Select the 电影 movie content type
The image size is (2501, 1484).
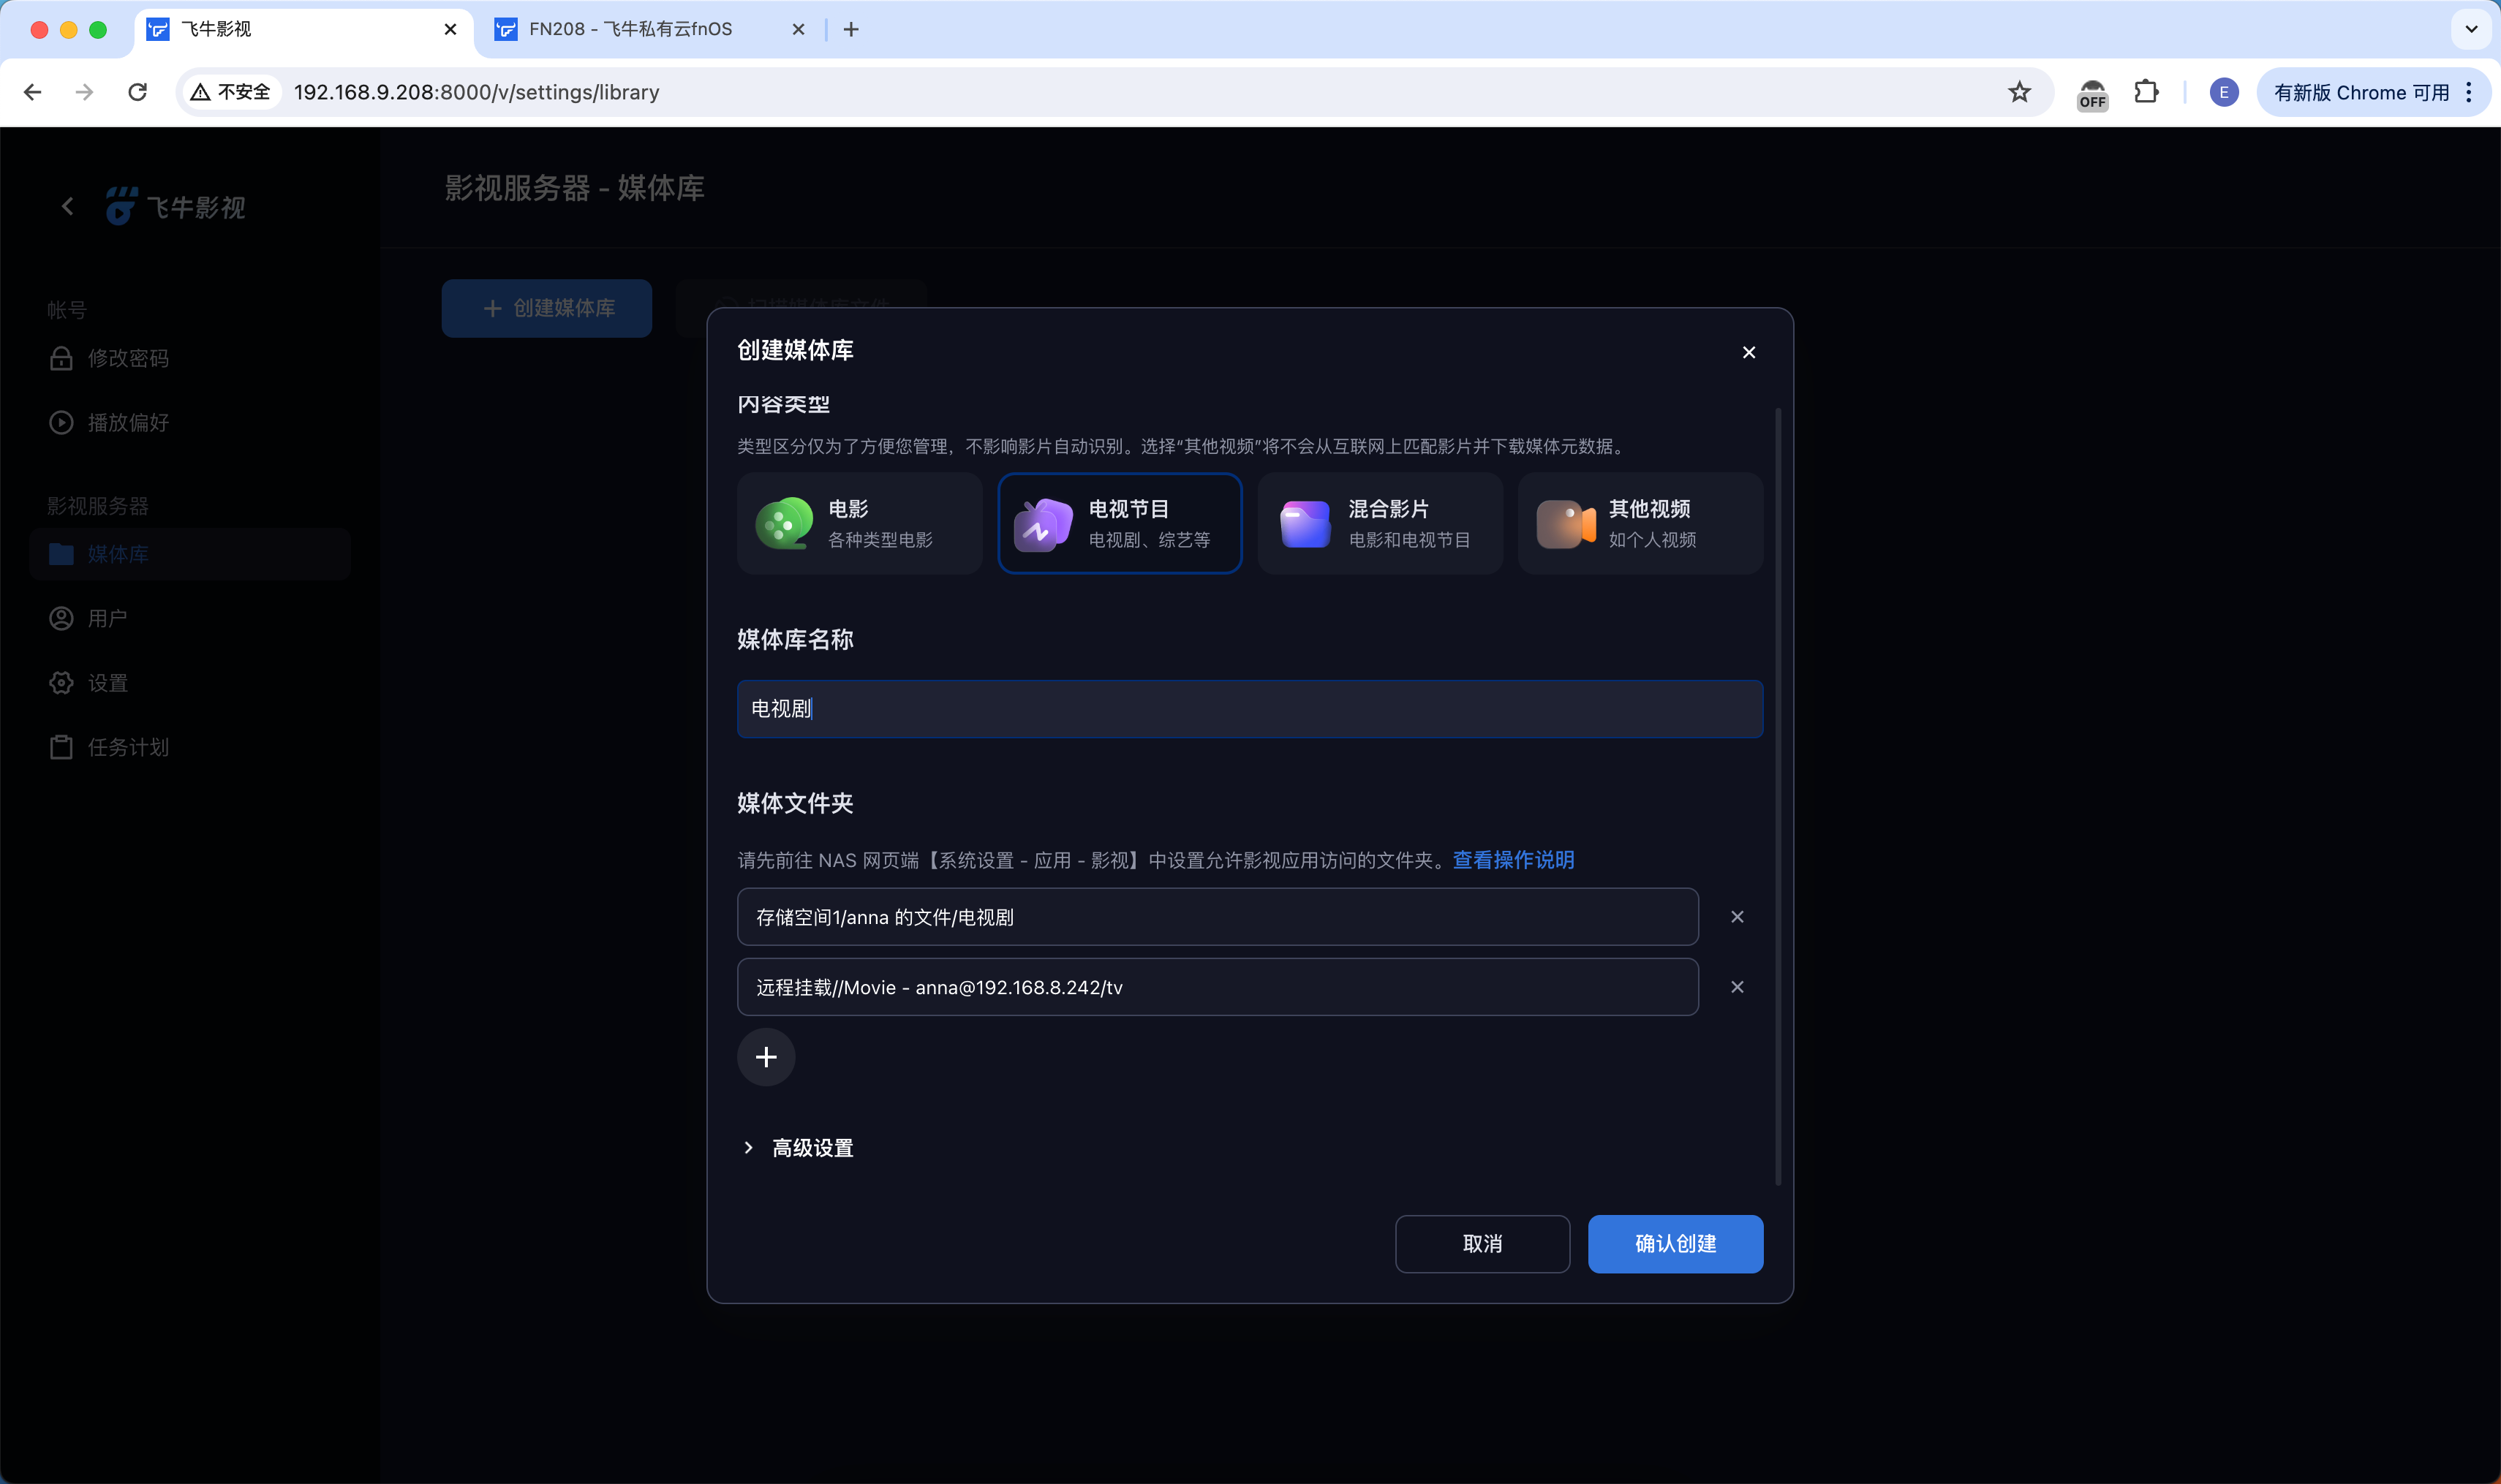(859, 523)
